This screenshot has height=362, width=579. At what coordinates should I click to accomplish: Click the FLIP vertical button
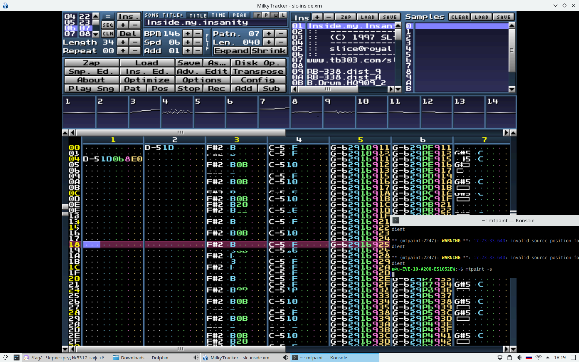[207, 42]
